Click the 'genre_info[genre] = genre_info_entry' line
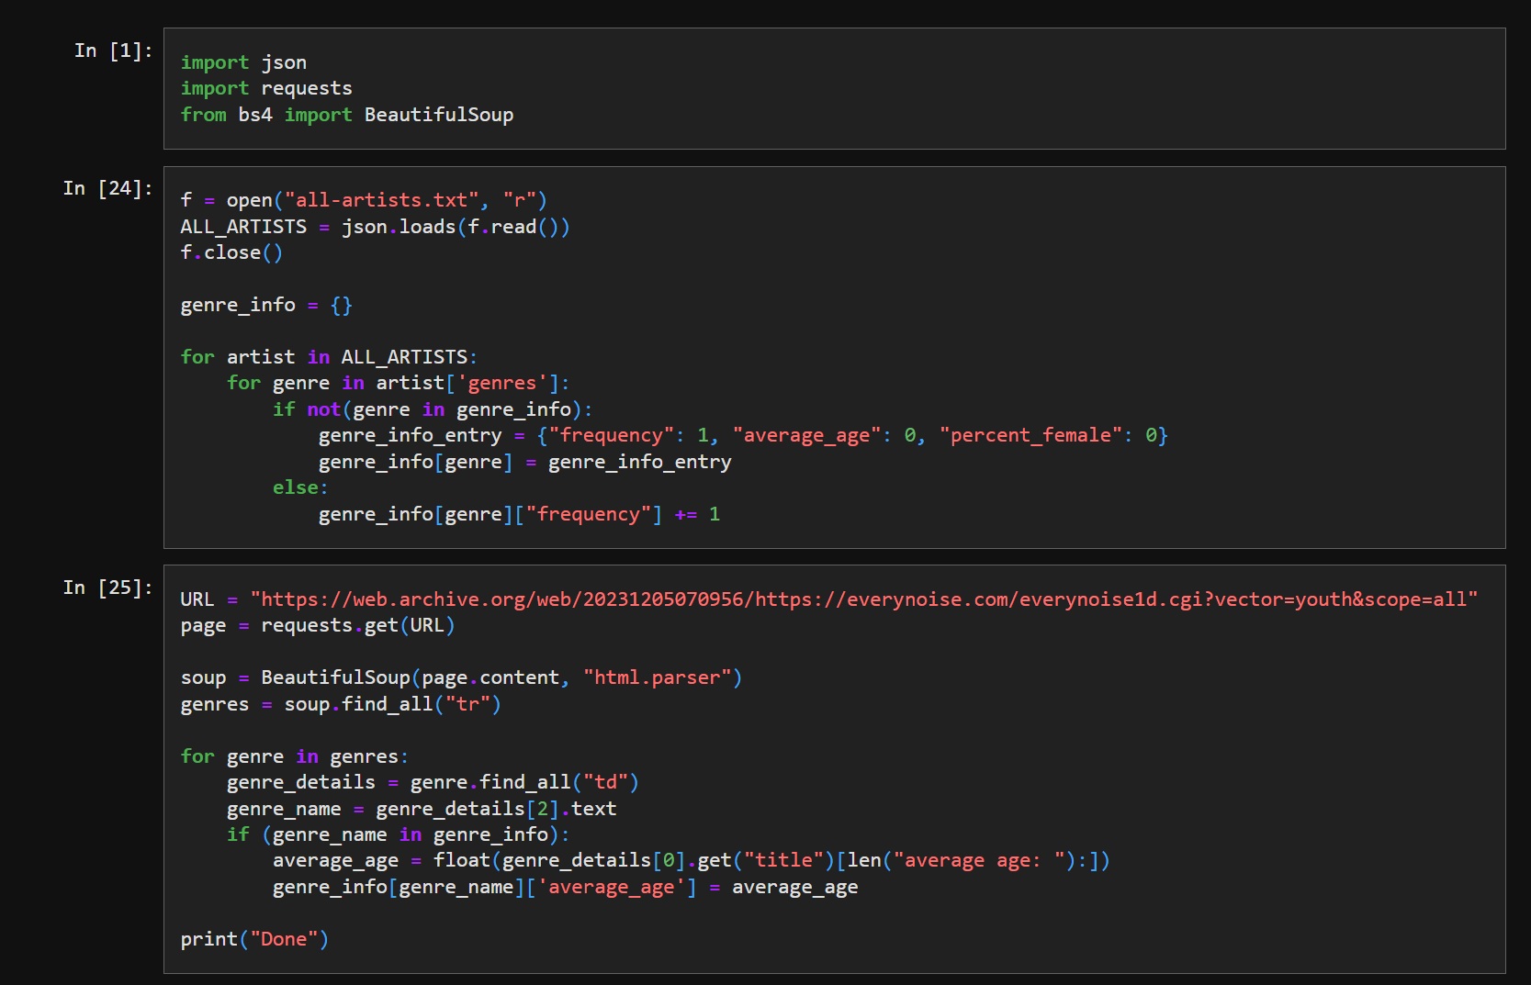The image size is (1531, 985). point(525,462)
